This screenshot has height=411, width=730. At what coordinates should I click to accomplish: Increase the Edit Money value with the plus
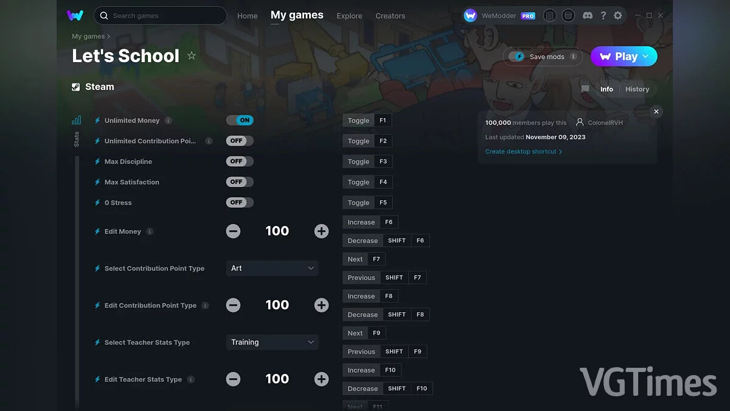point(321,231)
